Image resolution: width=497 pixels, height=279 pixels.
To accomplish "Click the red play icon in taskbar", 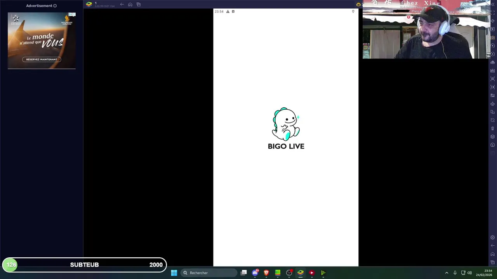I will point(311,273).
